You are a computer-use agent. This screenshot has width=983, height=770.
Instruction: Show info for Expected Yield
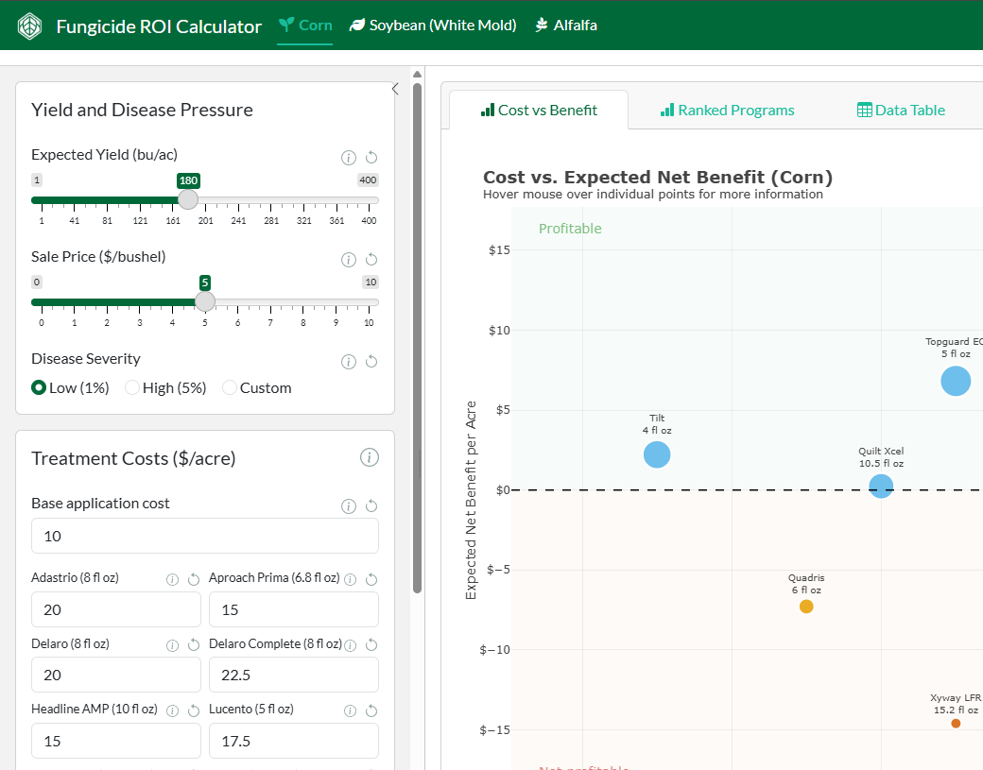coord(349,157)
